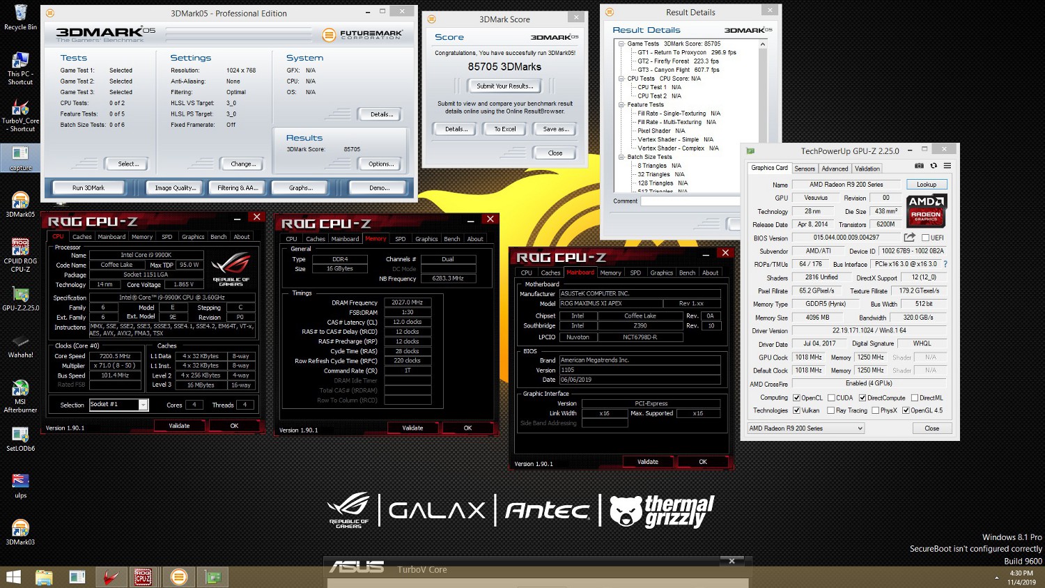Viewport: 1045px width, 588px height.
Task: Click the Comment input field in Result Details
Action: 690,201
